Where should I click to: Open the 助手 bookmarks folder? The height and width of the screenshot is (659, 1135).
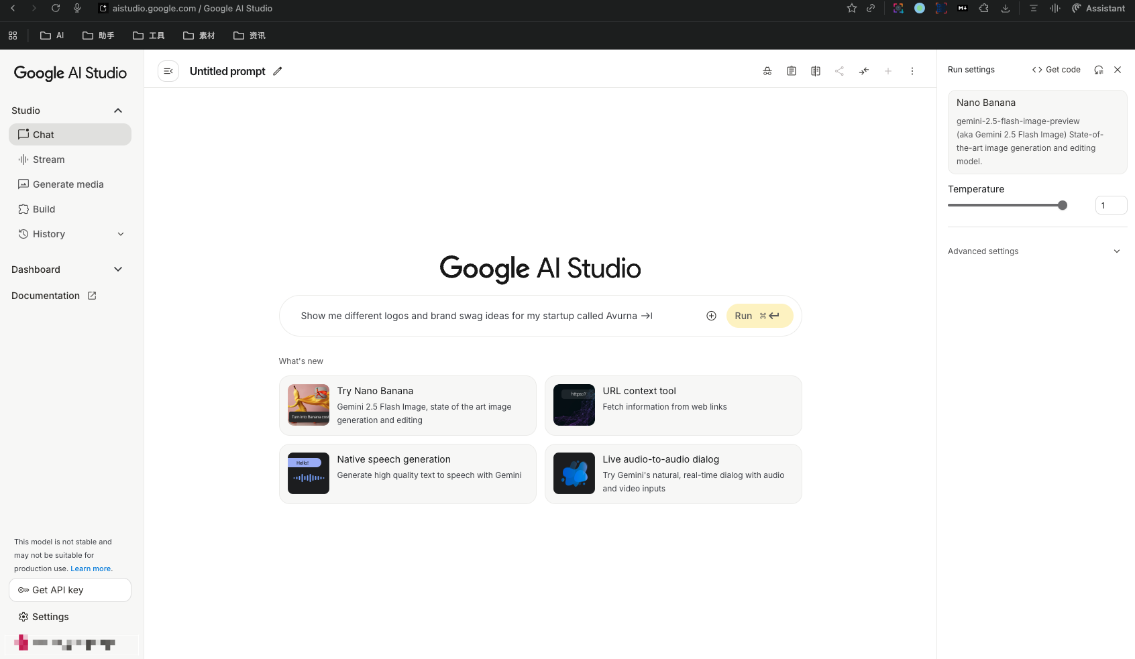coord(99,36)
